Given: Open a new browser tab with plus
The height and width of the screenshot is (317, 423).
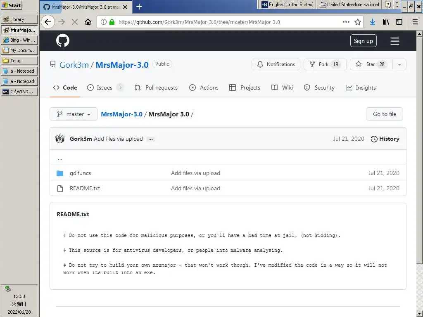Looking at the screenshot, I should (139, 7).
